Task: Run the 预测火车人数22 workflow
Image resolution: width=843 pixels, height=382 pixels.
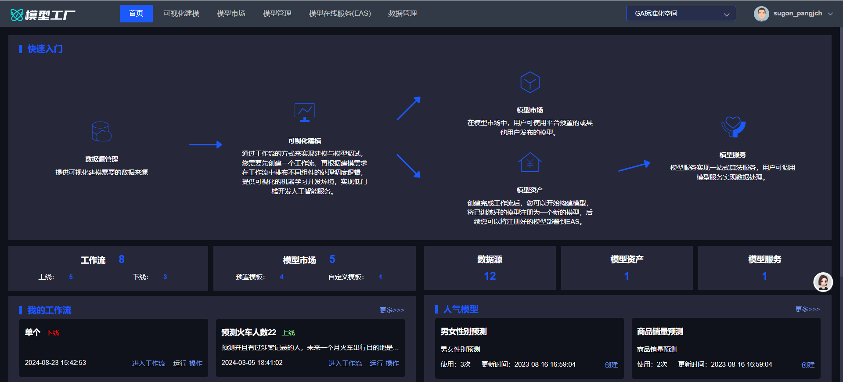Action: (376, 363)
